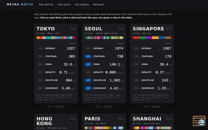Go to The Battle tab
The image size is (208, 130).
tap(46, 5)
